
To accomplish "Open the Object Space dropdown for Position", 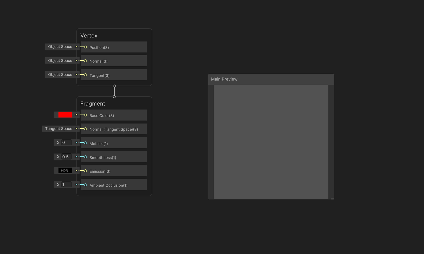I will [60, 47].
